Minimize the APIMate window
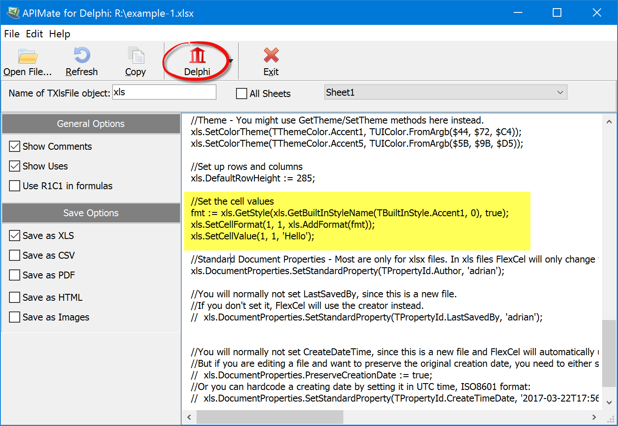 (x=518, y=12)
